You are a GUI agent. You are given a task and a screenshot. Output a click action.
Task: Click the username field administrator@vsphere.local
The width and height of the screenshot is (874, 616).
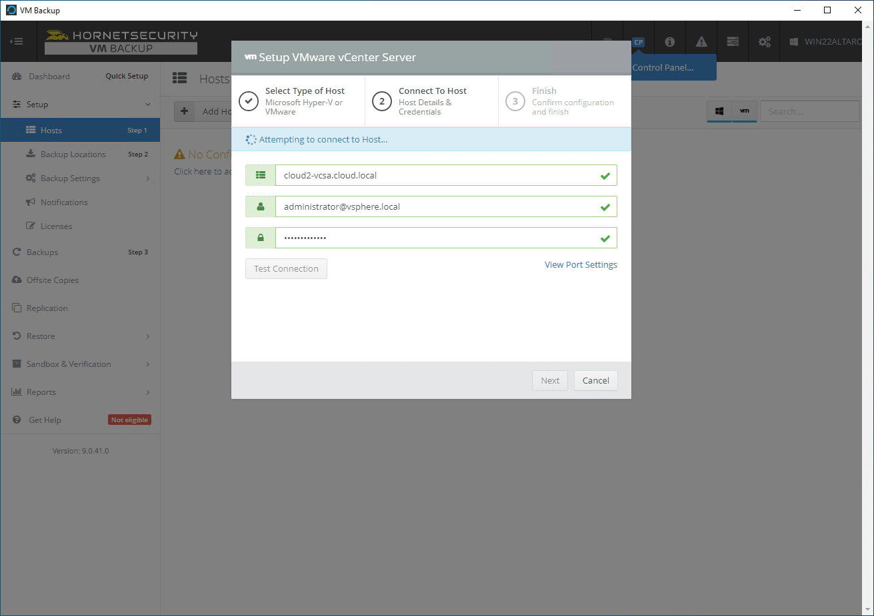(x=446, y=207)
